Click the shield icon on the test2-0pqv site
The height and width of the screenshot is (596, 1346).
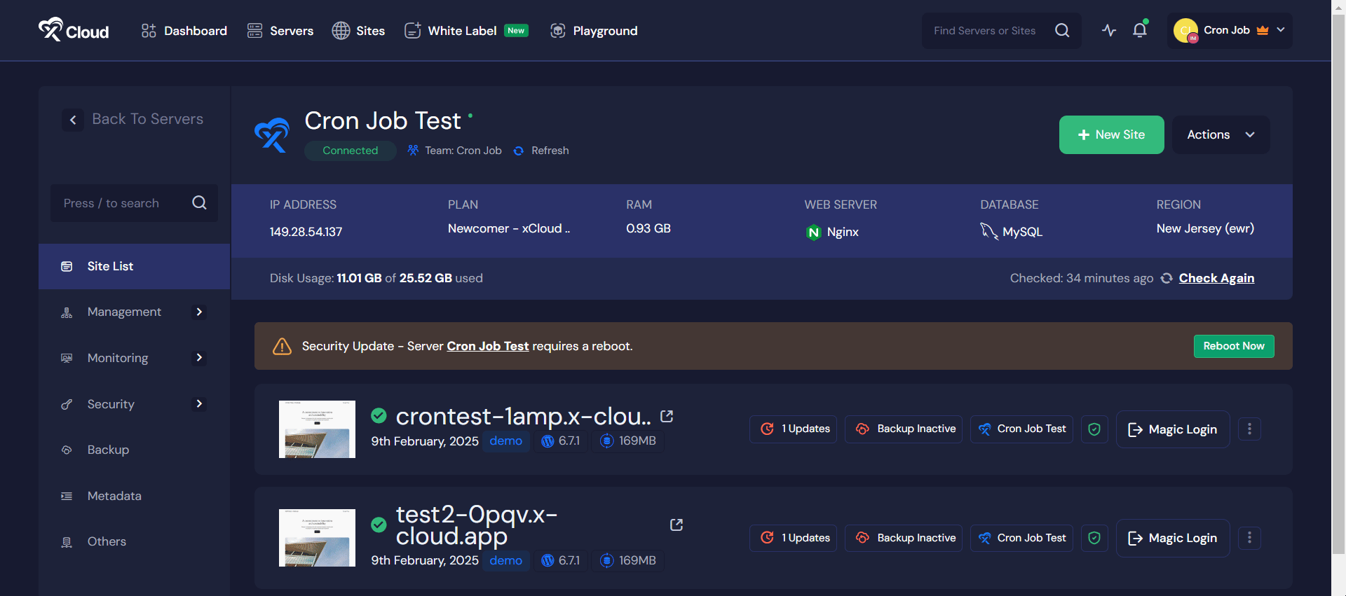pyautogui.click(x=1094, y=538)
